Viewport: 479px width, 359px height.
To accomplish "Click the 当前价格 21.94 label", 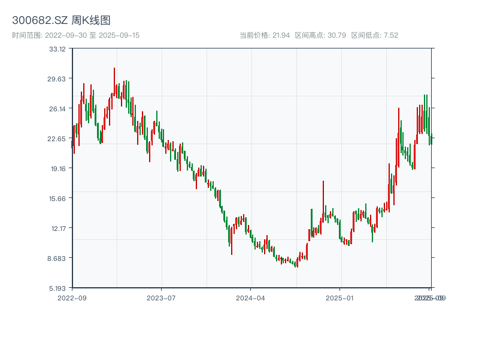I will [x=265, y=35].
